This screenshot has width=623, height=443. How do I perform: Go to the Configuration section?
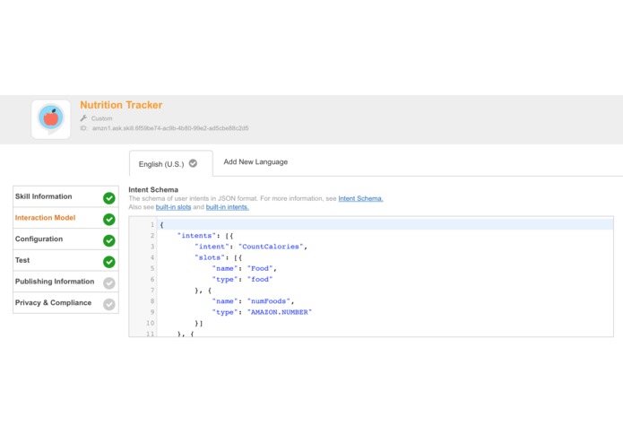click(x=66, y=239)
